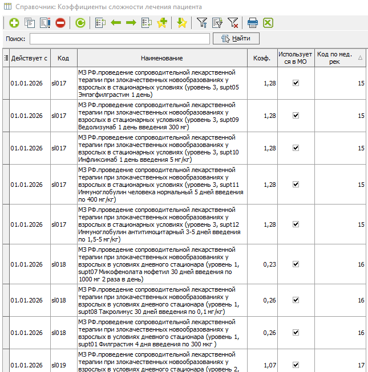Viewport: 368px width, 372px height.
Task: Select the name cell containing 'supt01 Филграстим'
Action: (x=162, y=333)
